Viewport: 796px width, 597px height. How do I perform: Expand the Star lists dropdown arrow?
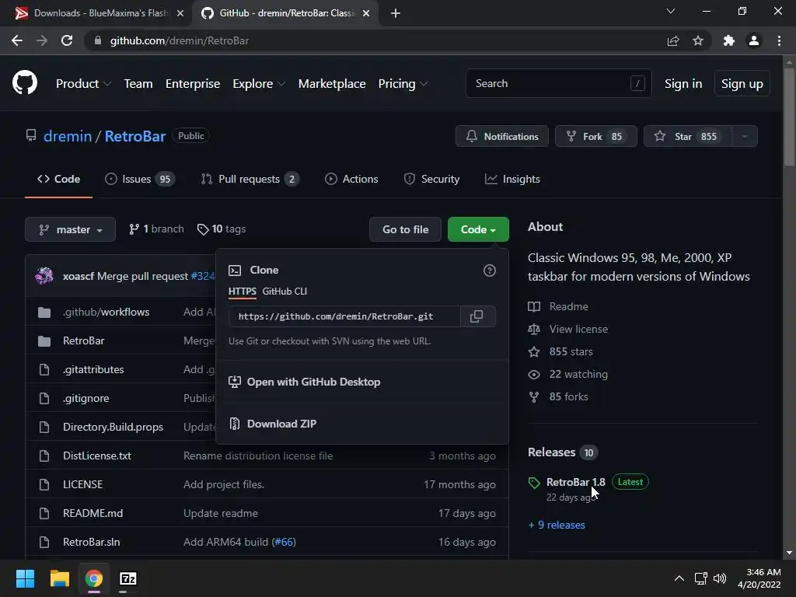click(x=745, y=136)
